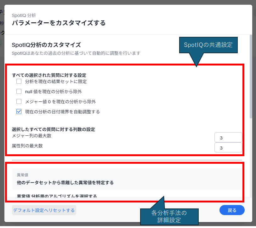The image size is (256, 228).
Task: Check the 'メジャー値 0 を現在の分析から除外' box
Action: 19,102
